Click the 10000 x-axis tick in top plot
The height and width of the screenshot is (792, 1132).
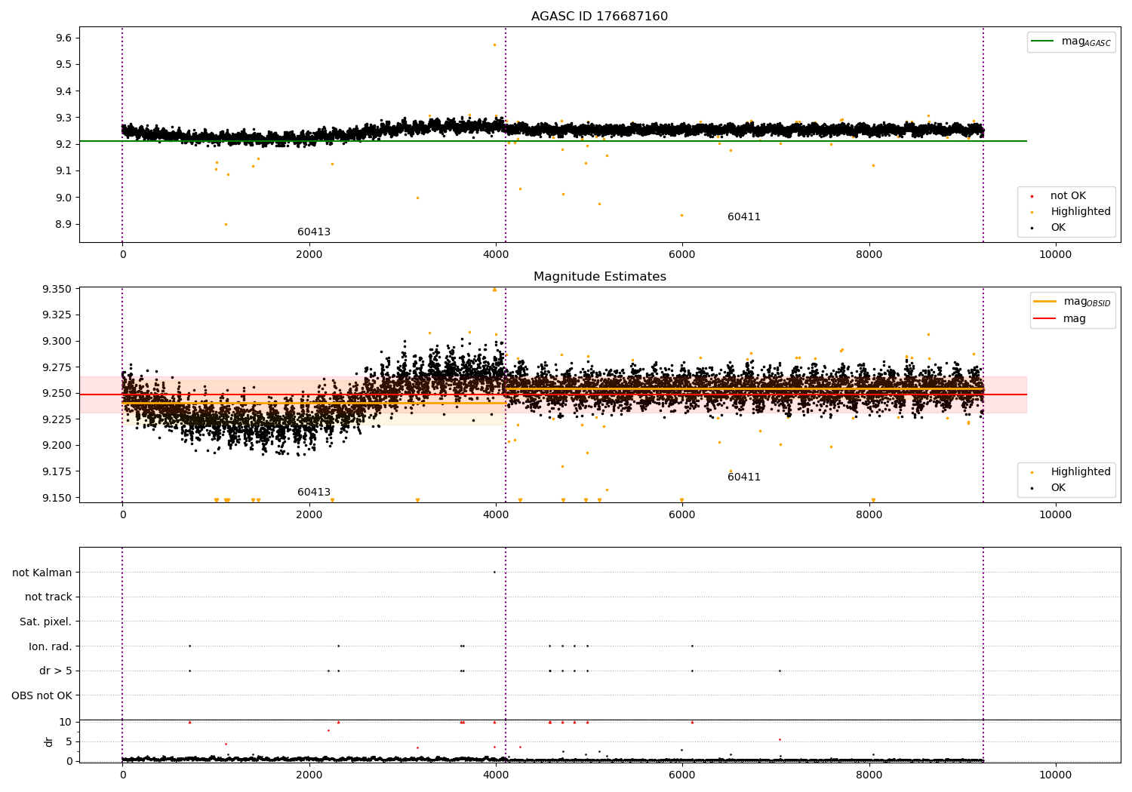click(1055, 255)
